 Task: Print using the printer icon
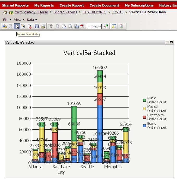(43, 26)
